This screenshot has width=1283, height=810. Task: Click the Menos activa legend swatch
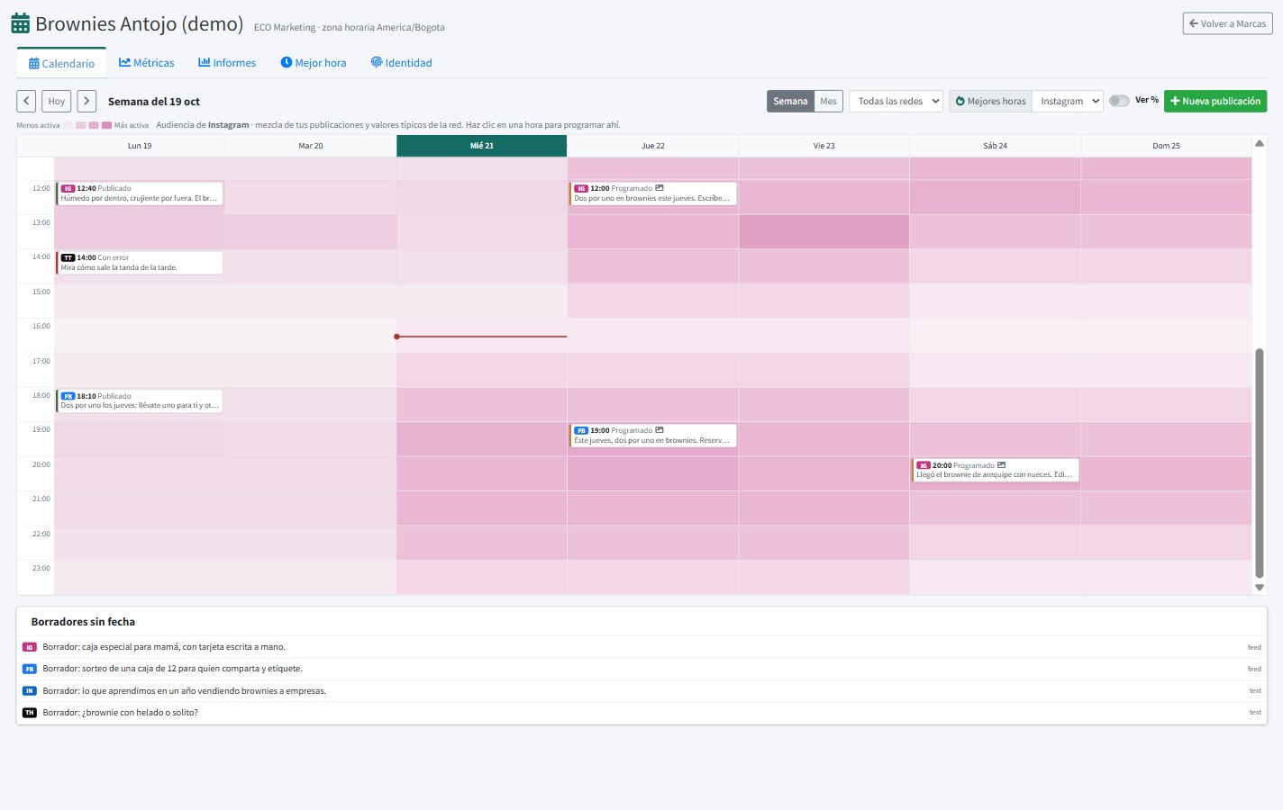pos(68,125)
